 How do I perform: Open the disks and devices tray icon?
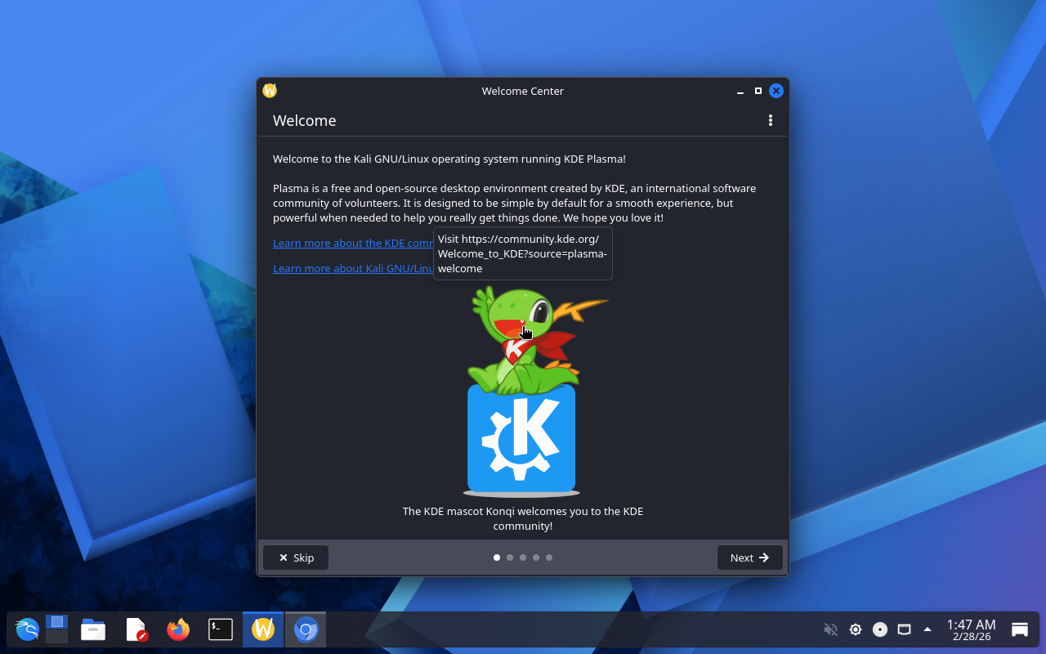pyautogui.click(x=880, y=629)
